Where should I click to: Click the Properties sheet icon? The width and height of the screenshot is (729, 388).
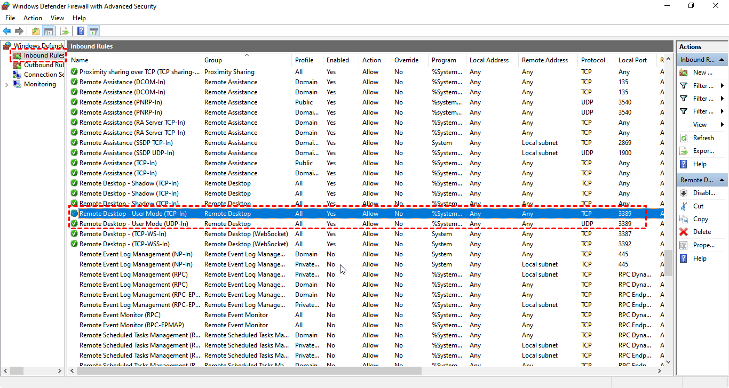click(x=684, y=245)
